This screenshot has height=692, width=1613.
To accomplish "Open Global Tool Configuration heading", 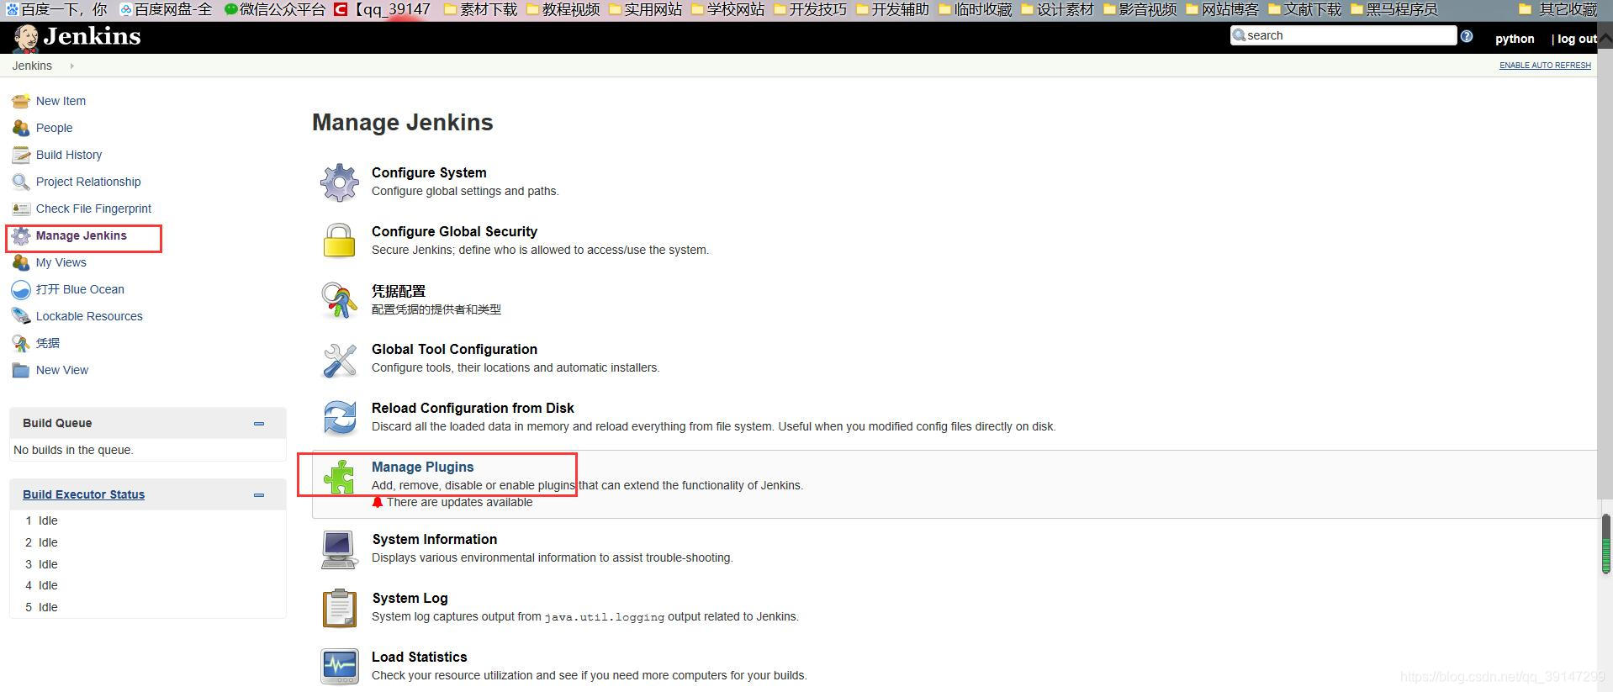I will click(x=454, y=349).
